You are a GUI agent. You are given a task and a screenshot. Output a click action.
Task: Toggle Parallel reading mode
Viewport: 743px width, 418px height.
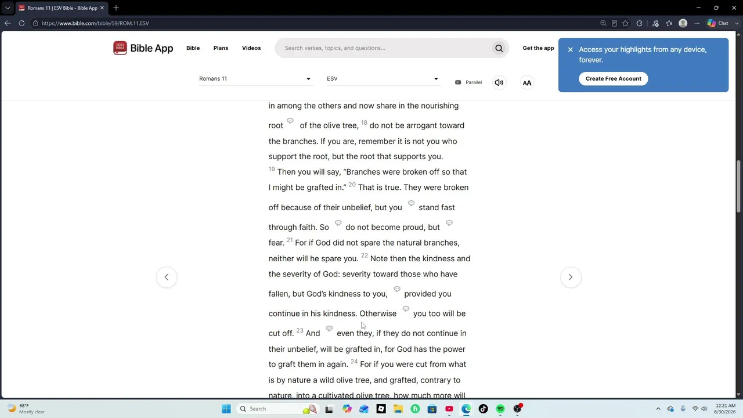[468, 82]
